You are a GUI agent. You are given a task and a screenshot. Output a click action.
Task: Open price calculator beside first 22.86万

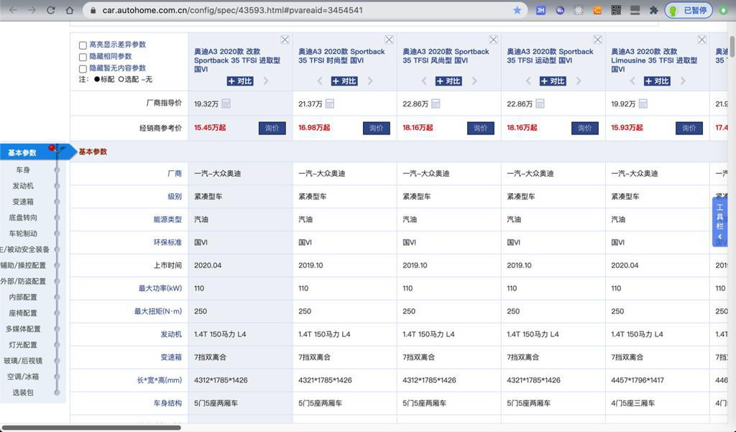(x=436, y=104)
